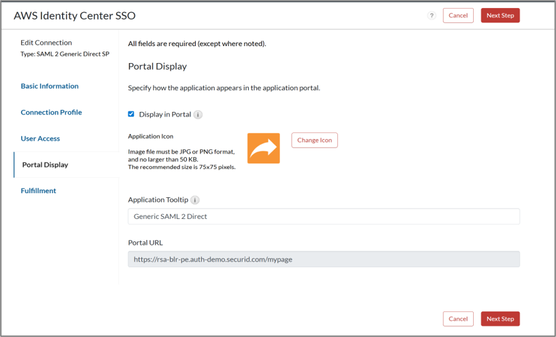This screenshot has height=337, width=556.
Task: Select the 'Type: SAML 2 Generic Direct SP' text
Action: 65,54
